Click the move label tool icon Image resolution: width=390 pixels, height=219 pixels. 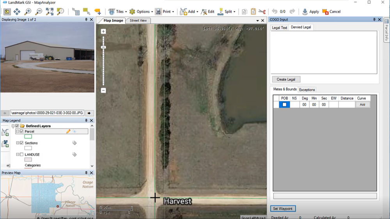pos(97,11)
